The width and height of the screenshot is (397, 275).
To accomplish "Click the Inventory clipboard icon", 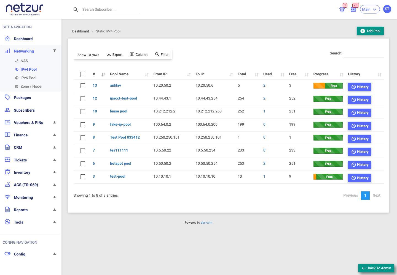I will [x=7, y=172].
